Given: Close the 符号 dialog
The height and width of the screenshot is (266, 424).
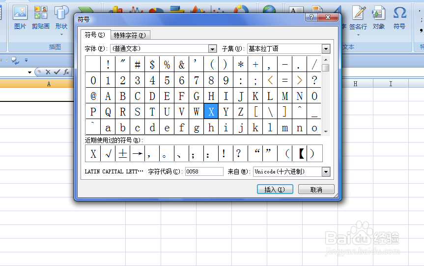Looking at the screenshot, I should point(328,17).
